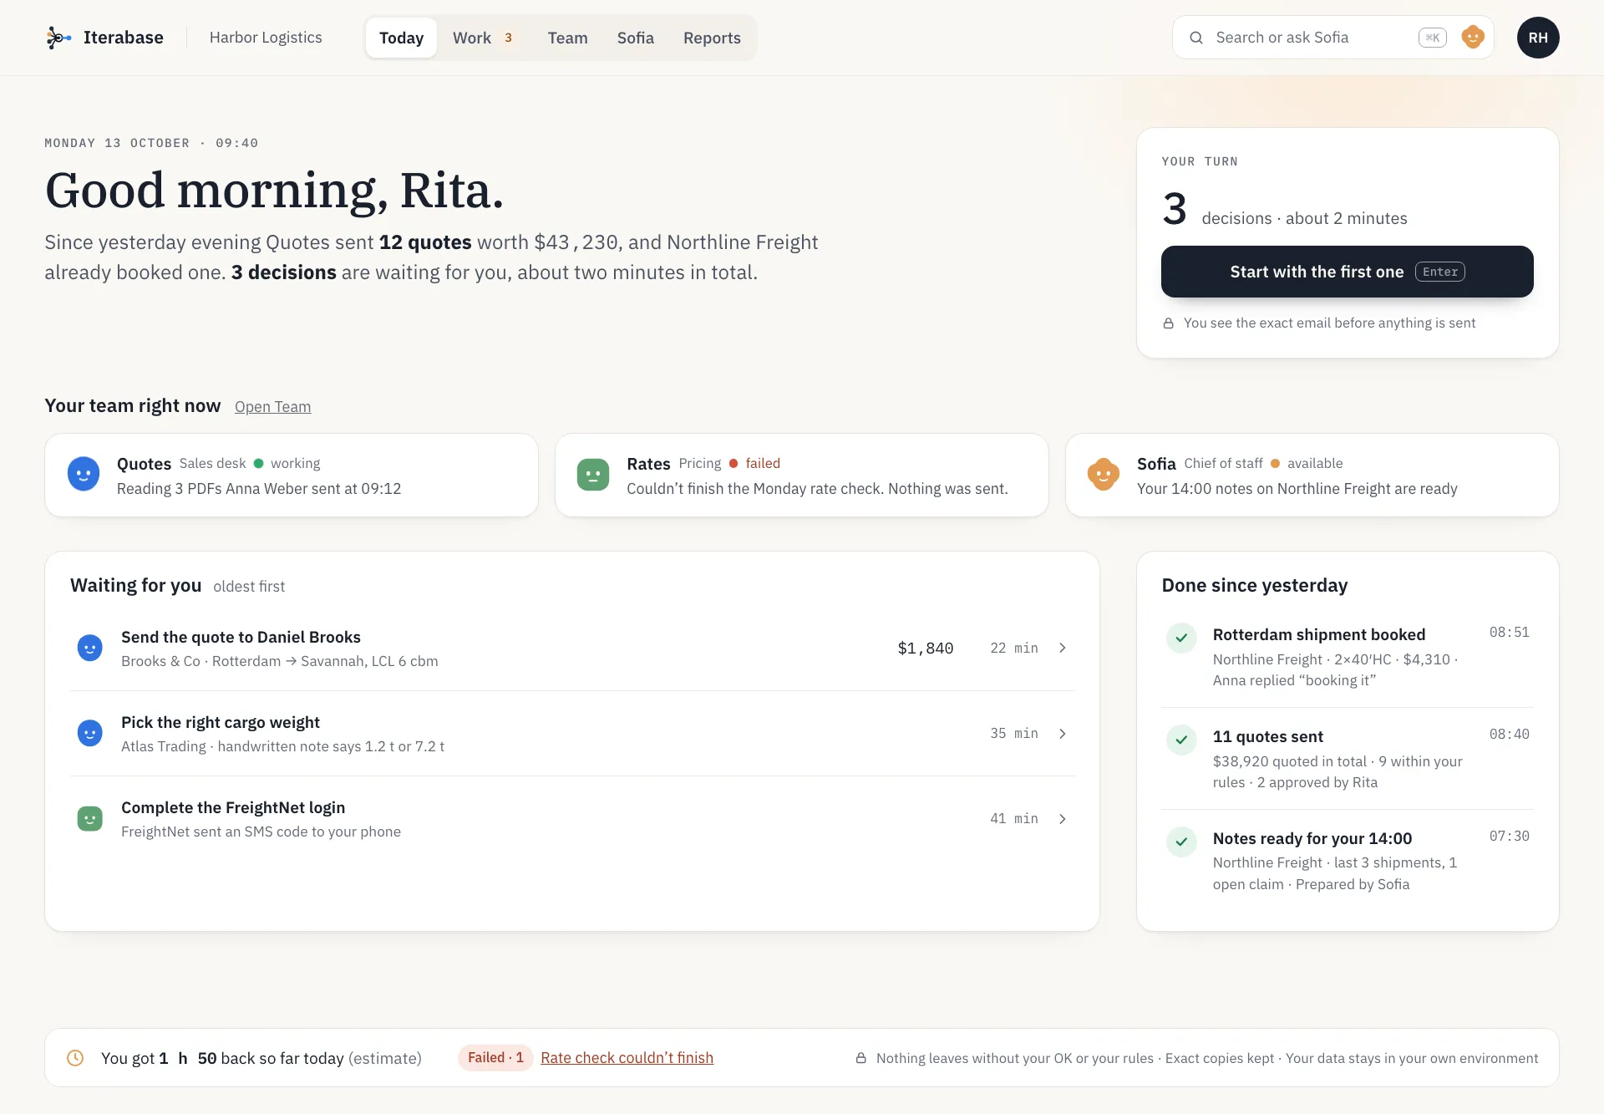The height and width of the screenshot is (1114, 1604).
Task: Start with the first one button
Action: (1347, 272)
